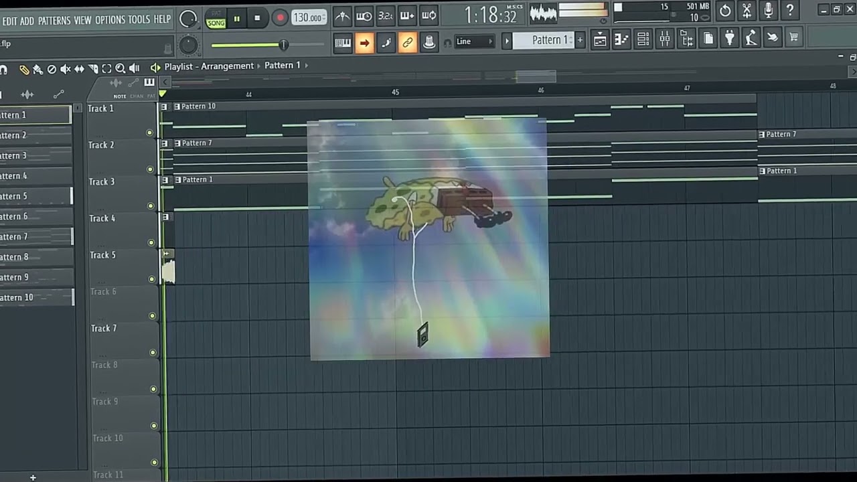Viewport: 857px width, 482px height.
Task: Toggle blend recording overdub icon
Action: pos(407,15)
